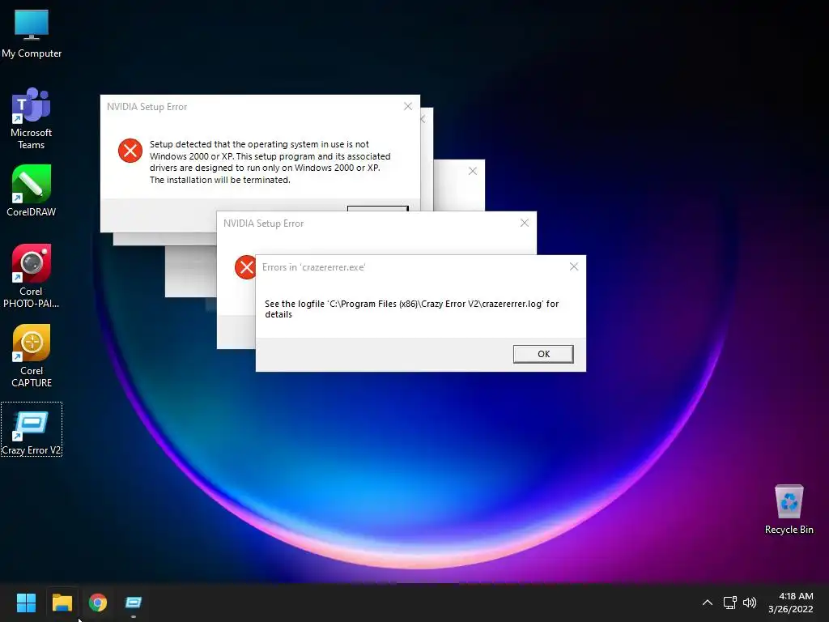Click the 'Errors in crazererrer.exe' title bar
This screenshot has width=829, height=622.
[420, 267]
